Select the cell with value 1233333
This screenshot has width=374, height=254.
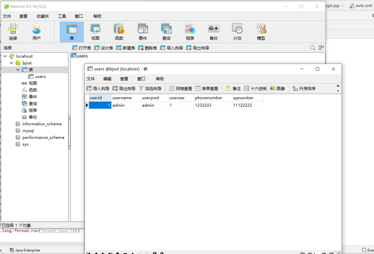[213, 105]
